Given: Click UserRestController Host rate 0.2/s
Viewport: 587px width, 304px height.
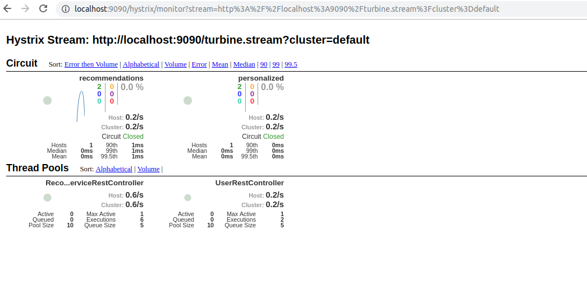Looking at the screenshot, I should (275, 195).
